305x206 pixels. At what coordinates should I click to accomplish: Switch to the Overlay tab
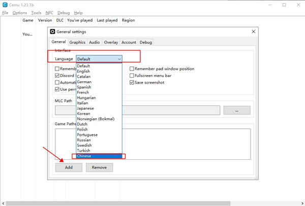(111, 42)
